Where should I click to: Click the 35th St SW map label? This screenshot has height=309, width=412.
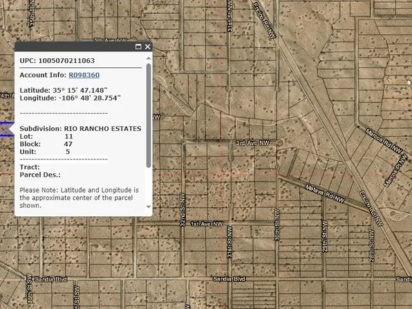coord(29,288)
